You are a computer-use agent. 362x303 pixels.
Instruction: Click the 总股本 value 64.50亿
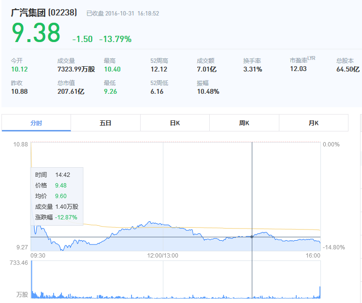[348, 69]
